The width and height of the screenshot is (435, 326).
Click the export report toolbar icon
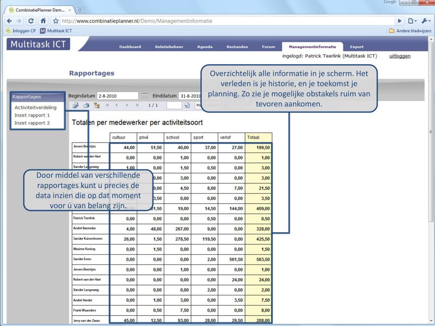click(76, 105)
